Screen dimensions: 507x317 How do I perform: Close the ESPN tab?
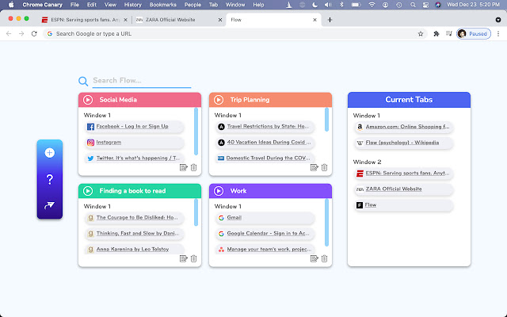(x=126, y=20)
